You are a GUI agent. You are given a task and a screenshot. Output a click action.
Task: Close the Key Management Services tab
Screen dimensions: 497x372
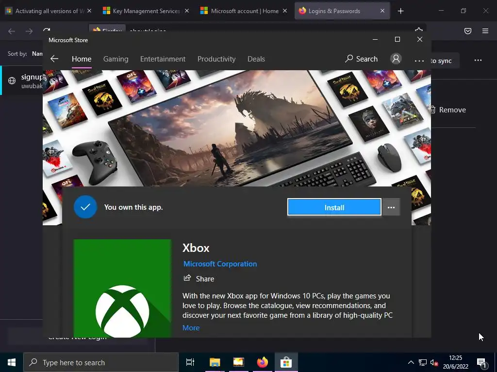187,11
